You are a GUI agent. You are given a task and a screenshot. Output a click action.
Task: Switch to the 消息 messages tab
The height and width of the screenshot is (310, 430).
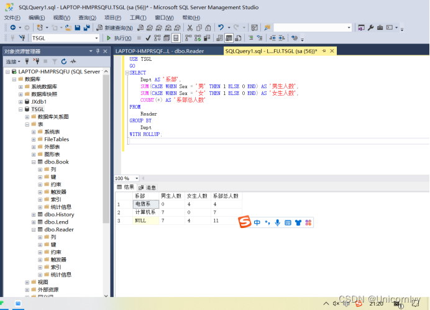tap(147, 188)
